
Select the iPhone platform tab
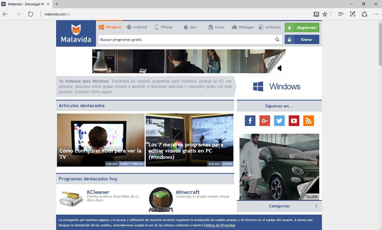(x=163, y=27)
